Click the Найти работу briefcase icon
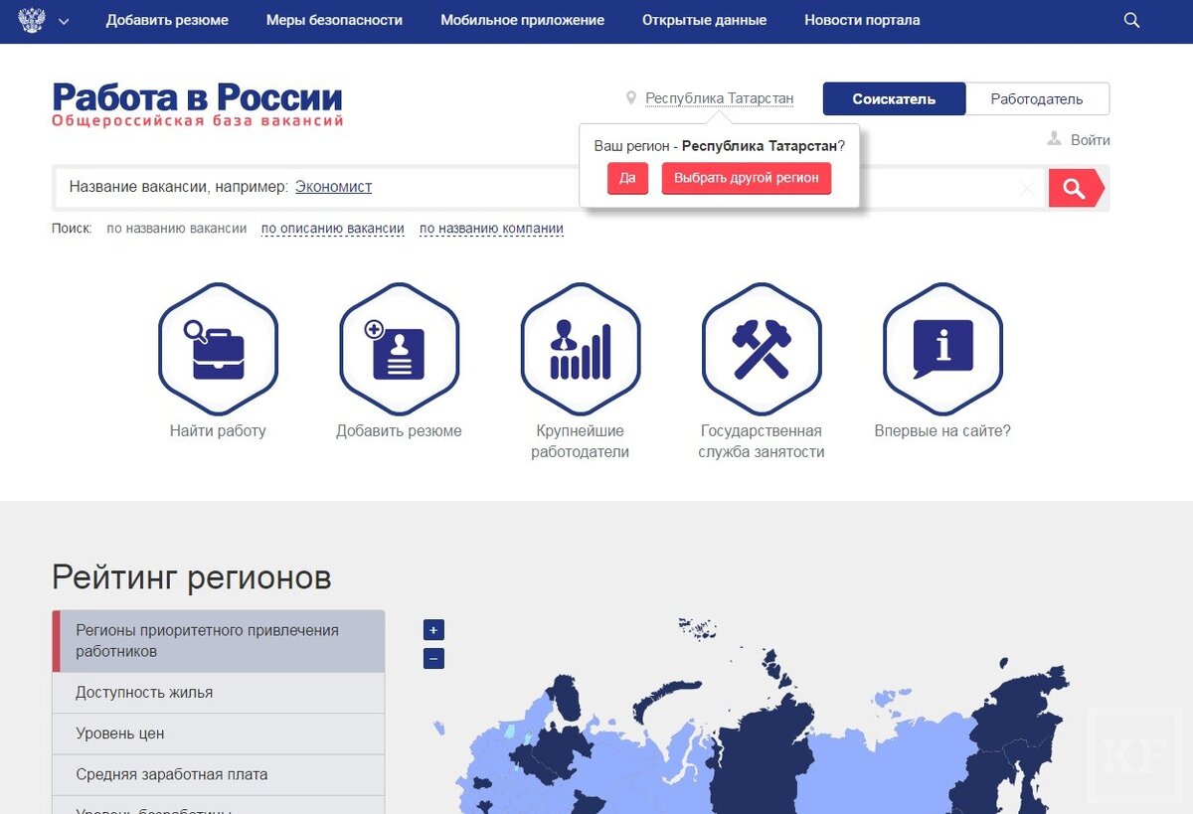1193x814 pixels. (x=218, y=349)
